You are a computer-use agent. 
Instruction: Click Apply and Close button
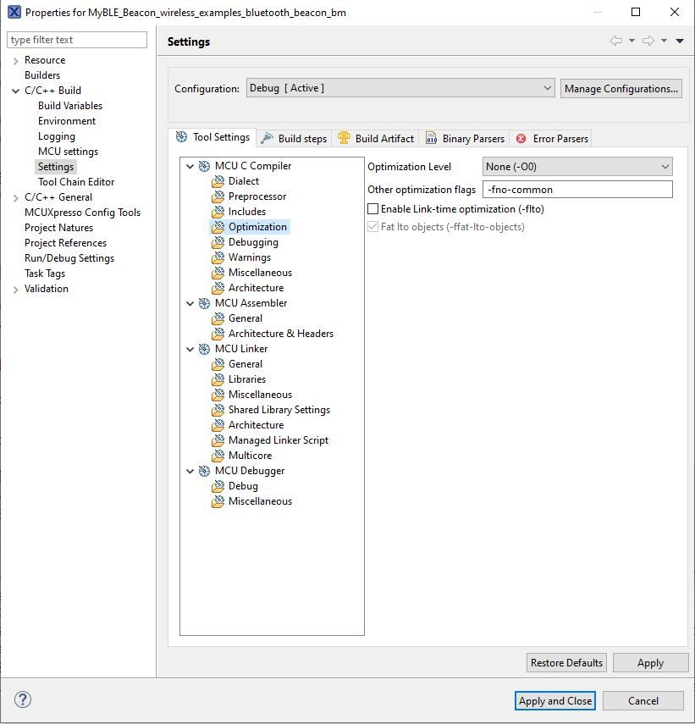coord(555,700)
